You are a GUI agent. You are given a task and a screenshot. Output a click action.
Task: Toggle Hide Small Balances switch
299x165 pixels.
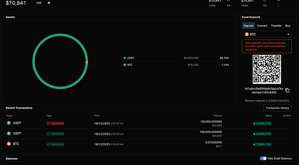click(263, 158)
